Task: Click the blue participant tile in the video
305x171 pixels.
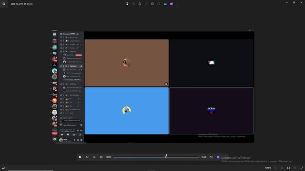Action: (127, 111)
